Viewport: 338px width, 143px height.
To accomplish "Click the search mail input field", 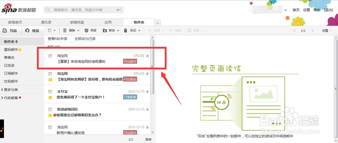I will pyautogui.click(x=84, y=10).
